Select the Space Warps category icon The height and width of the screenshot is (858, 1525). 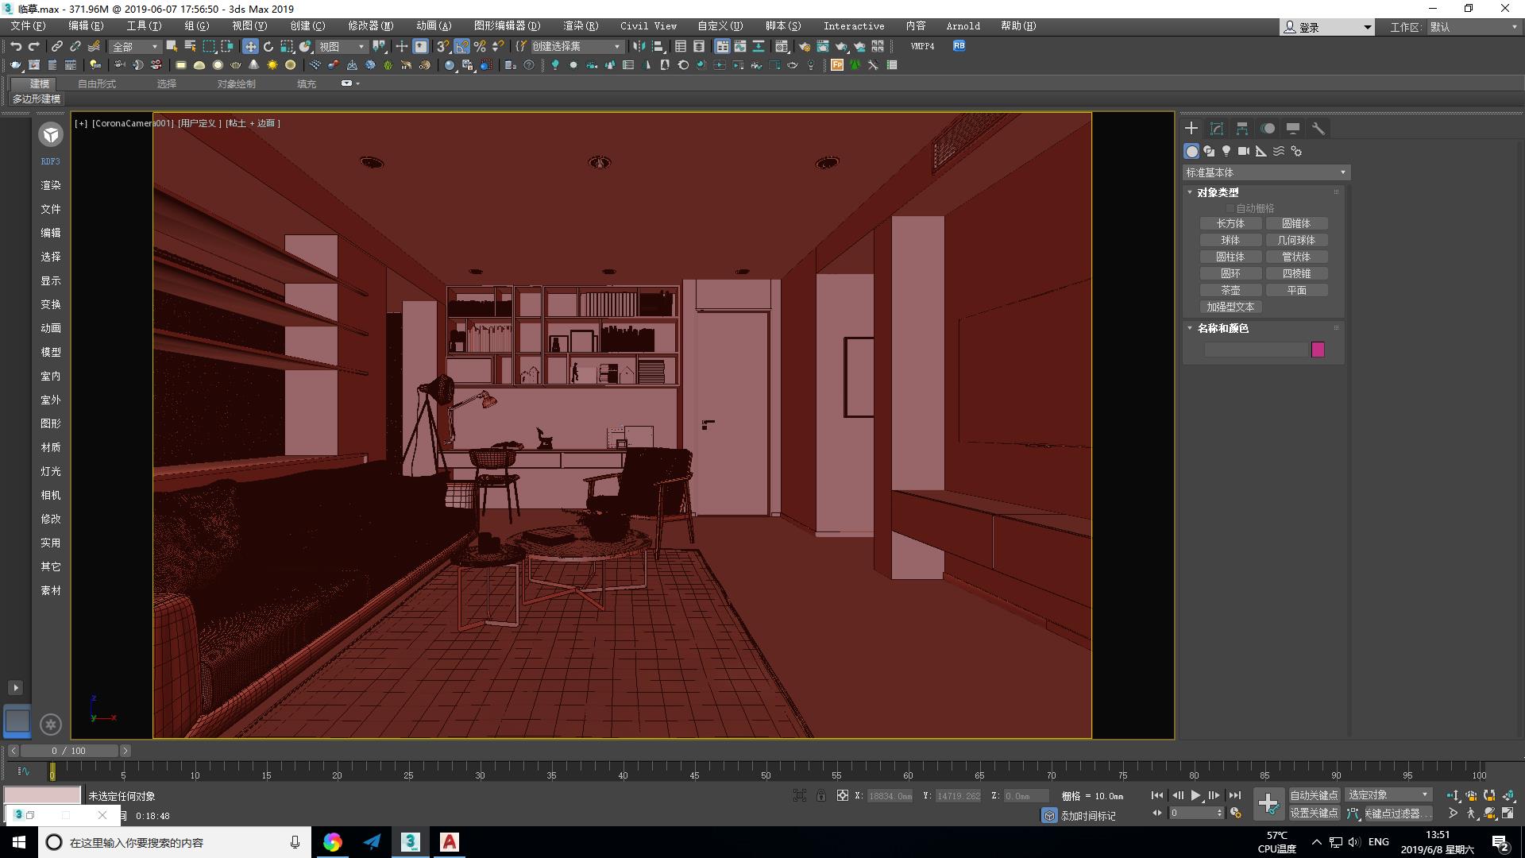pyautogui.click(x=1279, y=151)
